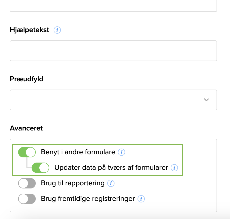This screenshot has height=219, width=230.
Task: Click the 'Brug fremtidige registreringer' label text
Action: coord(88,199)
